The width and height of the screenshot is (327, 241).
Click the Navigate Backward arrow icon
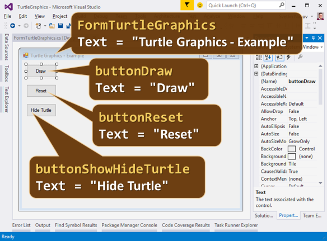[13, 26]
